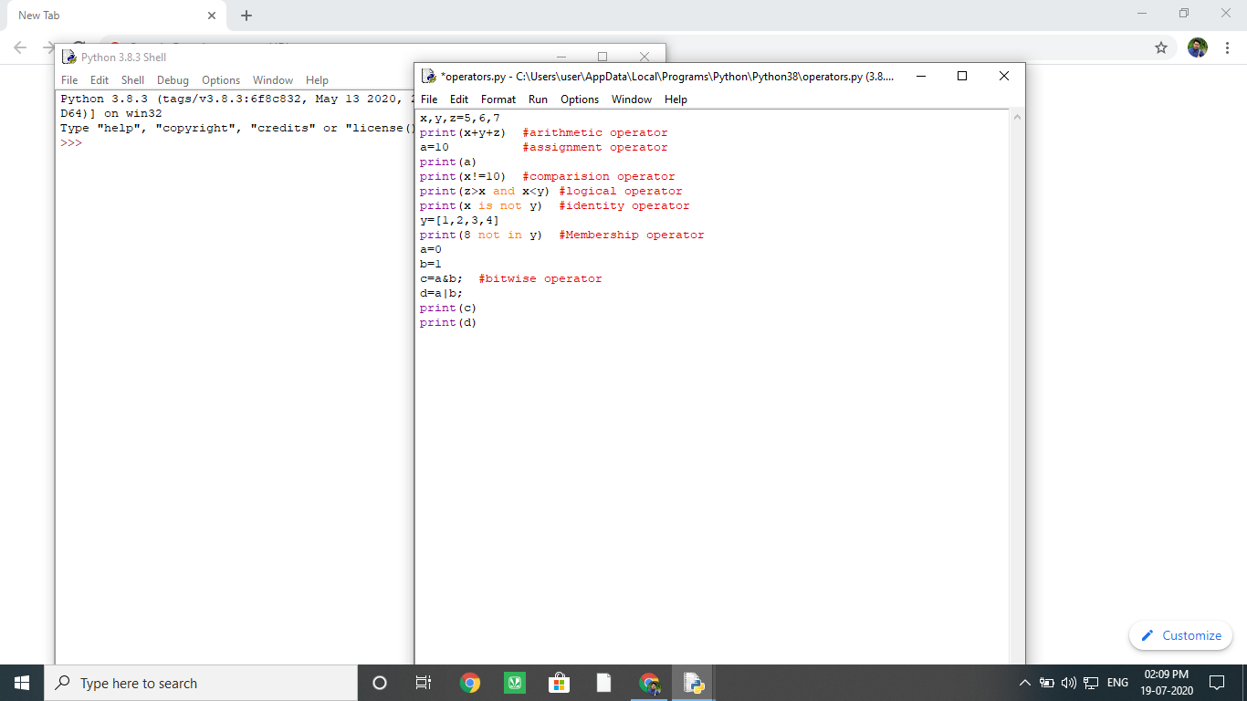Close the New Tab tab in Chrome

pos(211,16)
